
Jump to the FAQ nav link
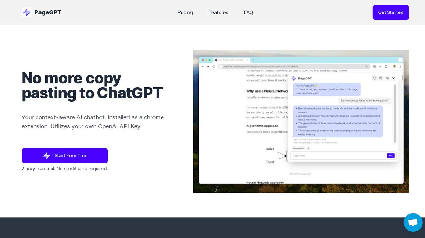248,12
